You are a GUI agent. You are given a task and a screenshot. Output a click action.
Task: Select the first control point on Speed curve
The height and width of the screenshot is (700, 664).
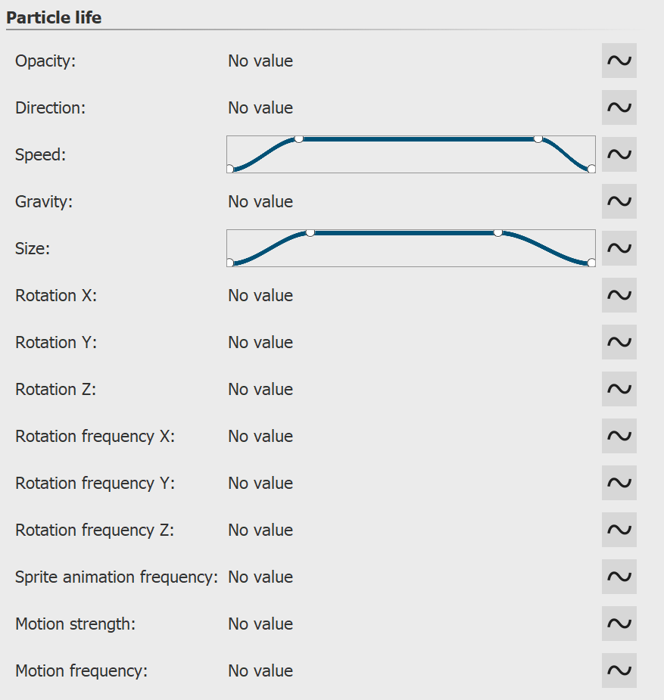(x=229, y=168)
